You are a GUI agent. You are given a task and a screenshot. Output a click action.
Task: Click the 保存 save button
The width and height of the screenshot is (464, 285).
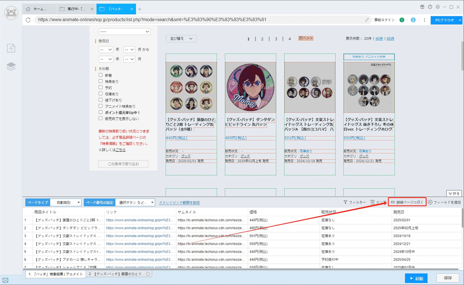click(x=448, y=278)
